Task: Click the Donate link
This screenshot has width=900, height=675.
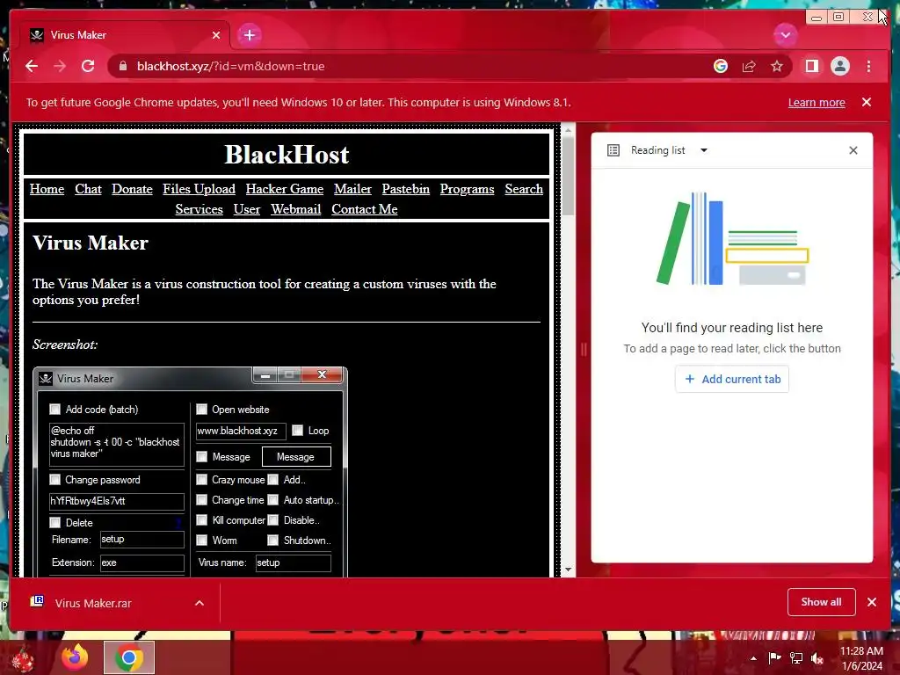Action: [x=132, y=189]
